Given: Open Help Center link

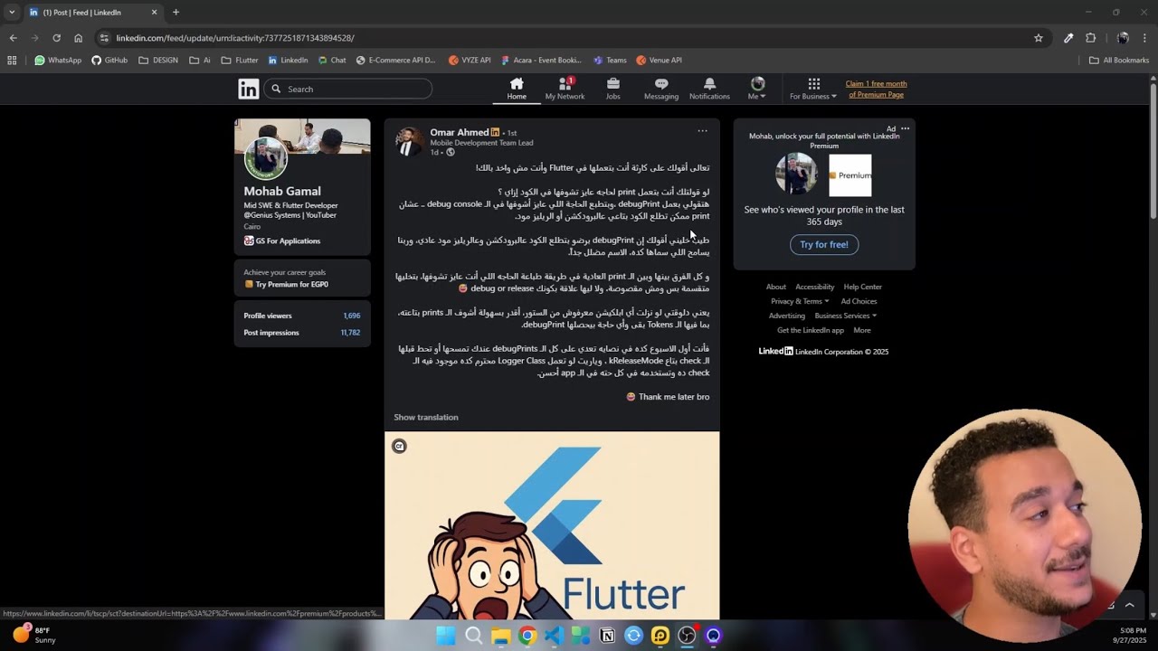Looking at the screenshot, I should tap(863, 287).
